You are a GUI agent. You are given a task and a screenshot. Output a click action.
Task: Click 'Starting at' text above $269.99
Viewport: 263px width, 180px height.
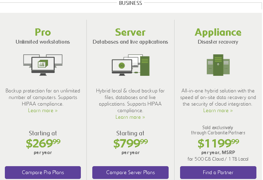pyautogui.click(x=43, y=133)
